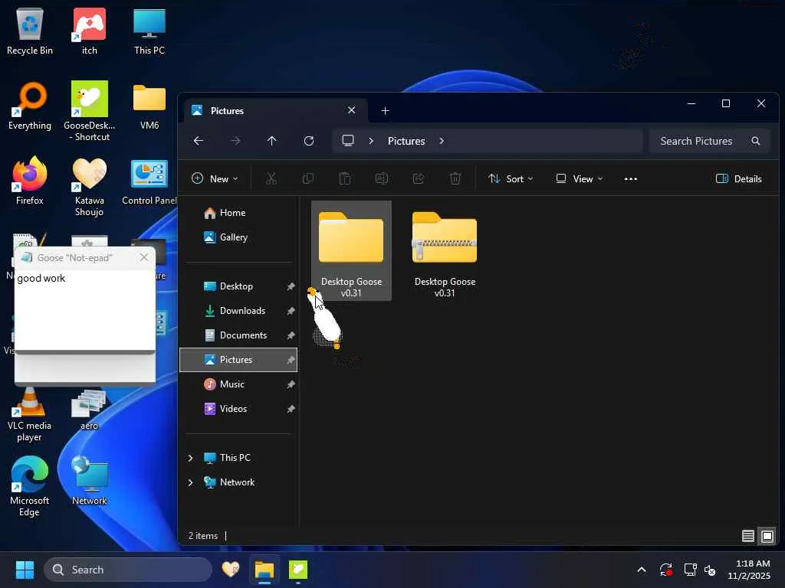The image size is (785, 588).
Task: Click chevron after Pictures in address bar
Action: point(442,141)
